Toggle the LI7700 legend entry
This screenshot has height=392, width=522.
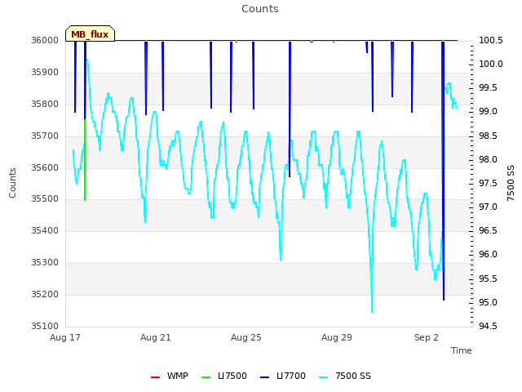[283, 376]
